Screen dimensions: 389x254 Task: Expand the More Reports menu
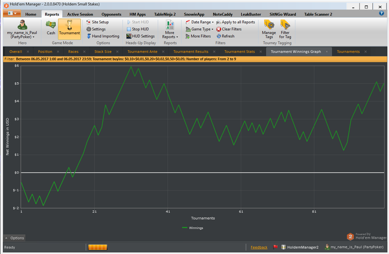[170, 29]
